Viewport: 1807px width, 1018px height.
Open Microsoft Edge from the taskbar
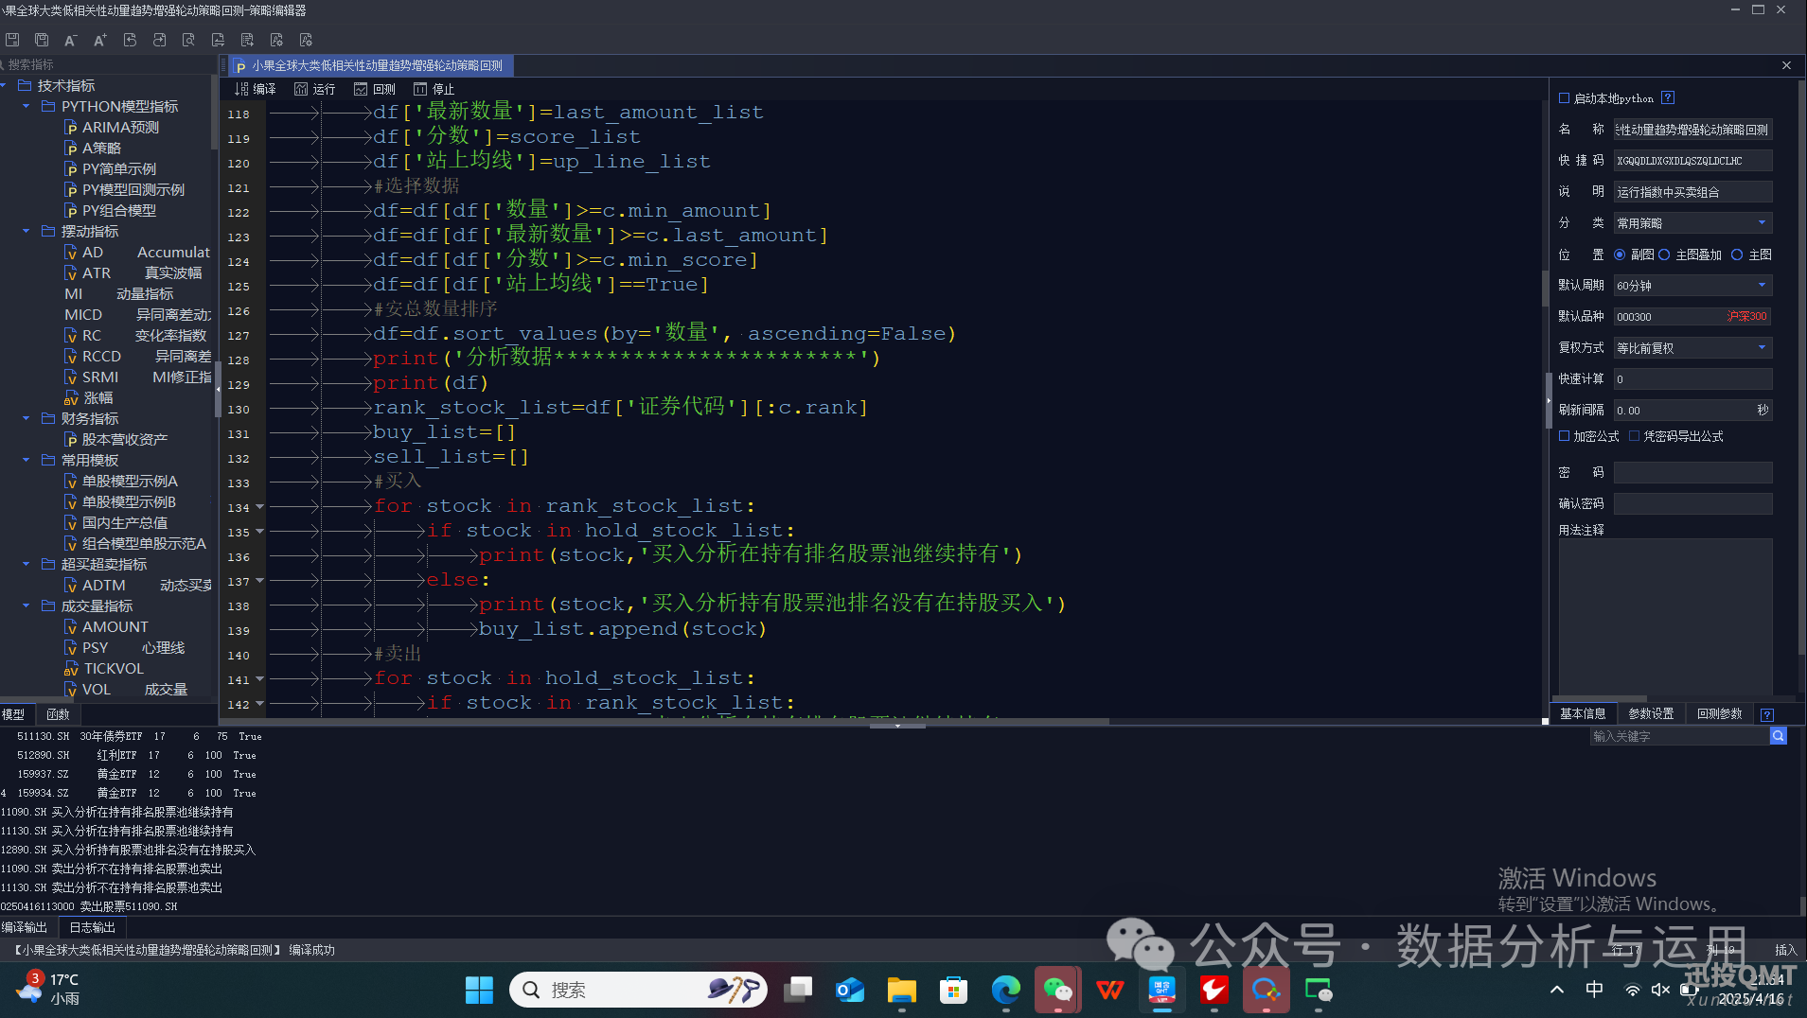pos(1005,990)
